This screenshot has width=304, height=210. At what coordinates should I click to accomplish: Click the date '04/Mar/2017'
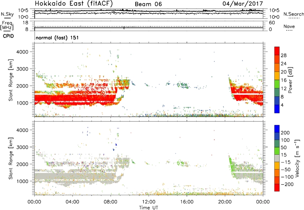(242, 3)
